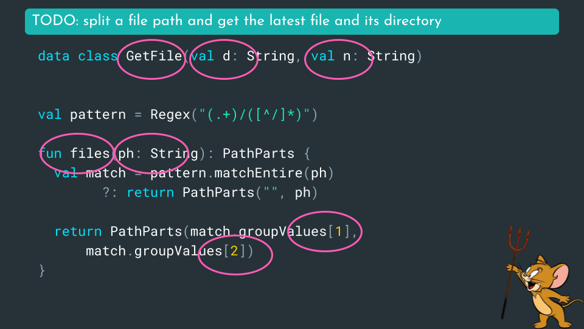Screen dimensions: 584x329
Task: Select PathParts("", ph) fallback constructor call
Action: click(250, 193)
